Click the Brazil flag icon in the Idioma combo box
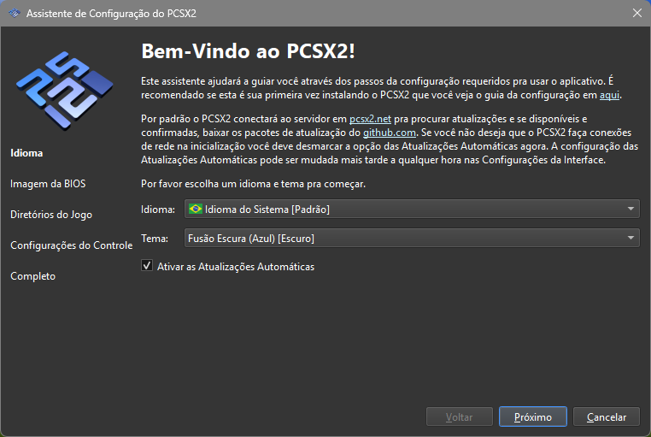The height and width of the screenshot is (437, 651). click(195, 209)
